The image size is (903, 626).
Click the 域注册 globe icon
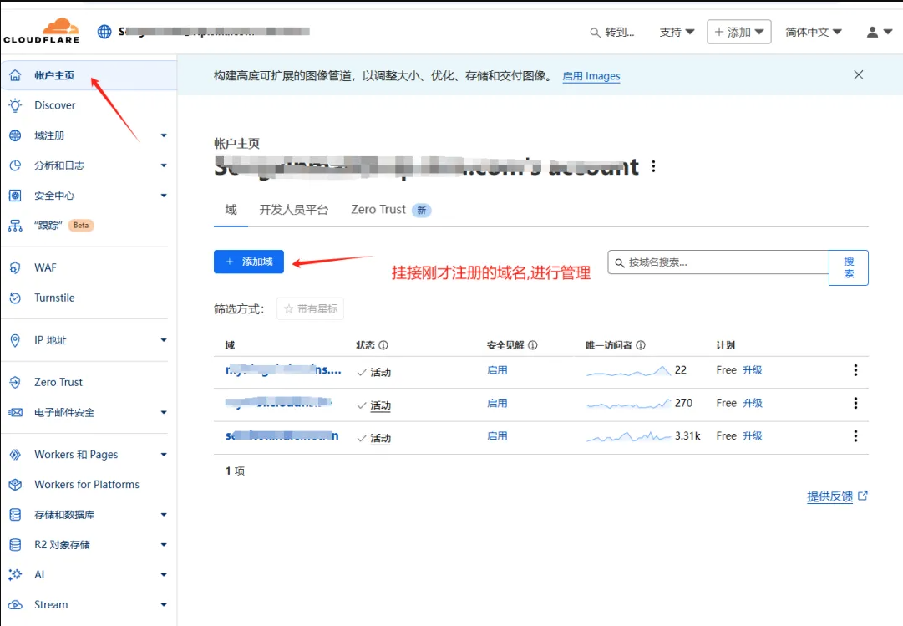(15, 135)
